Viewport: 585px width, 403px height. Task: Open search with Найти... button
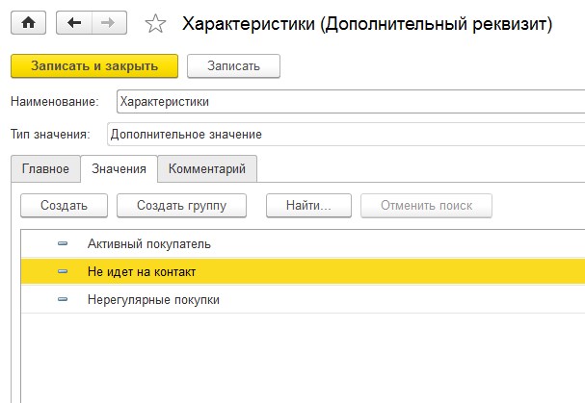click(x=308, y=205)
